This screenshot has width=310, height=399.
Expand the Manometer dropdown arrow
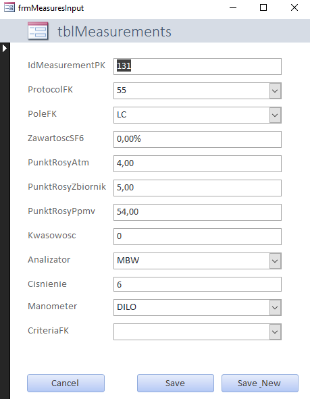point(275,308)
